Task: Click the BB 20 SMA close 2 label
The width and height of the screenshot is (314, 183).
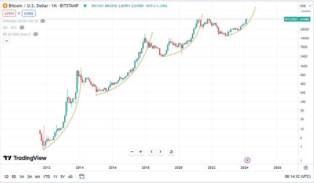Action: (17, 34)
